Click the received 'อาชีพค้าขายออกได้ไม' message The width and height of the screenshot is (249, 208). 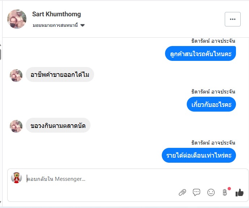60,75
